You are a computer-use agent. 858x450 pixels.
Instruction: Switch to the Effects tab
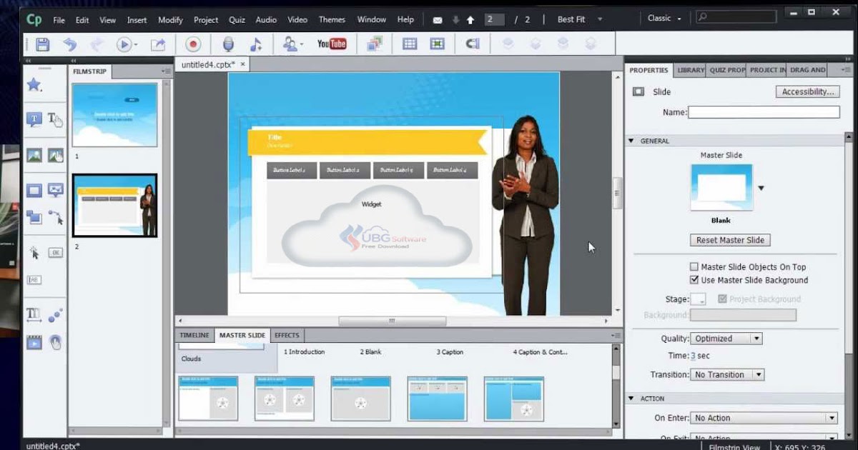tap(287, 335)
